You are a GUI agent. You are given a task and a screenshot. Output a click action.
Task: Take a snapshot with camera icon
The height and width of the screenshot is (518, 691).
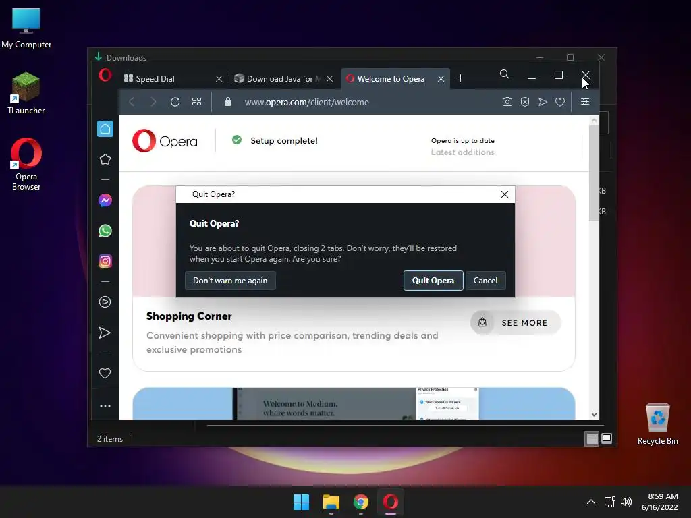tap(507, 102)
